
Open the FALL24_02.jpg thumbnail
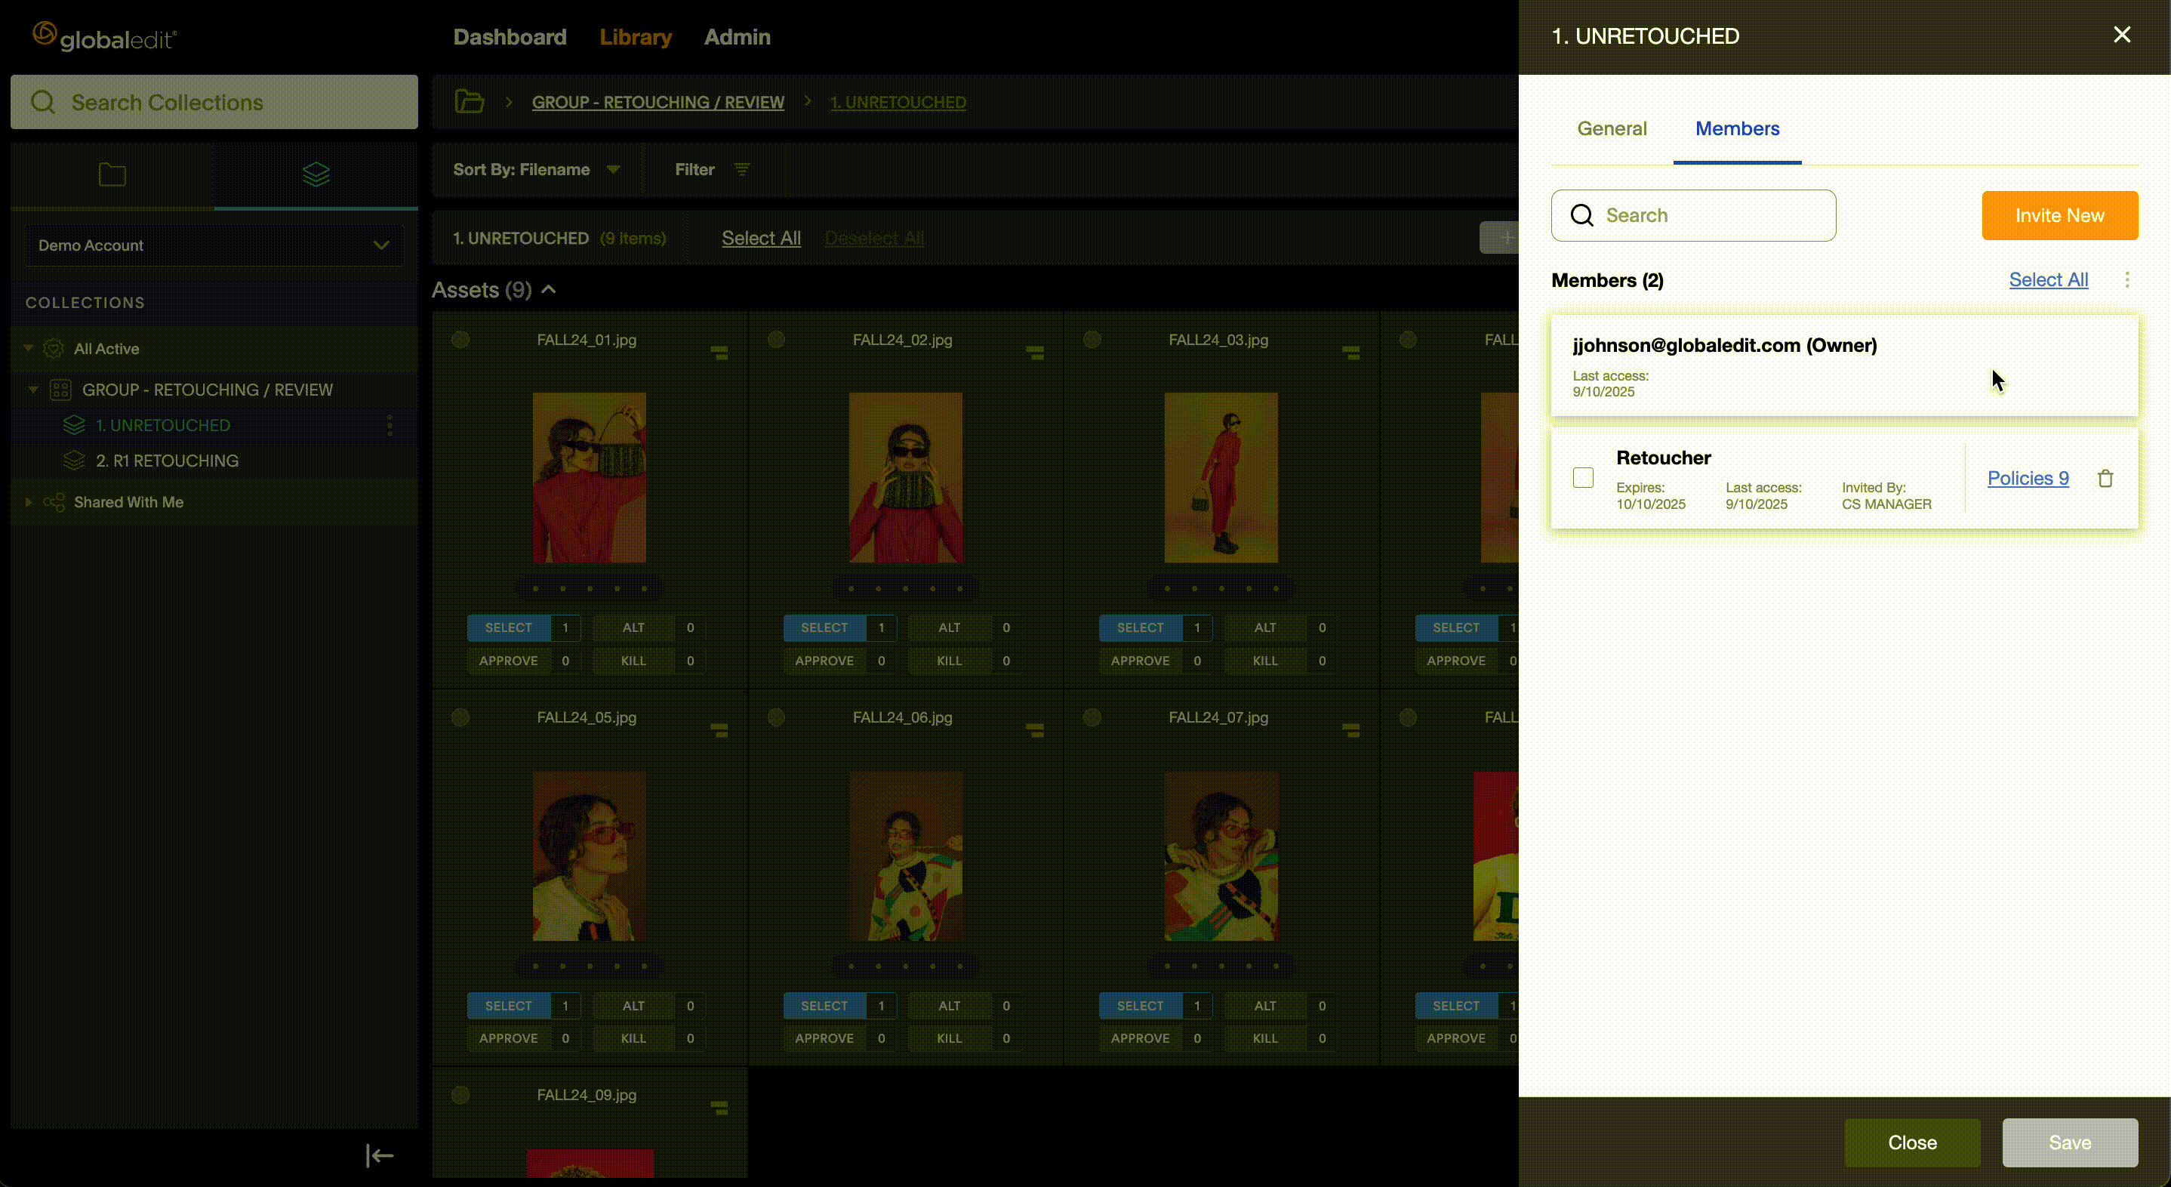click(905, 477)
